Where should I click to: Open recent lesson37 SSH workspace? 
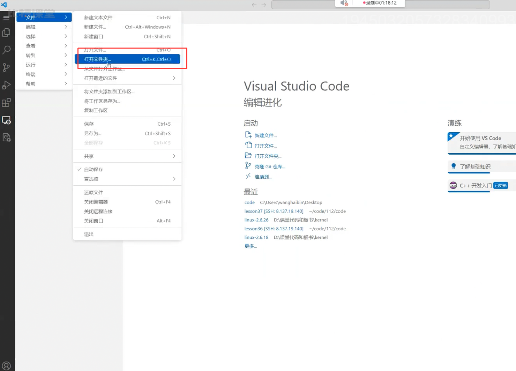coord(274,211)
